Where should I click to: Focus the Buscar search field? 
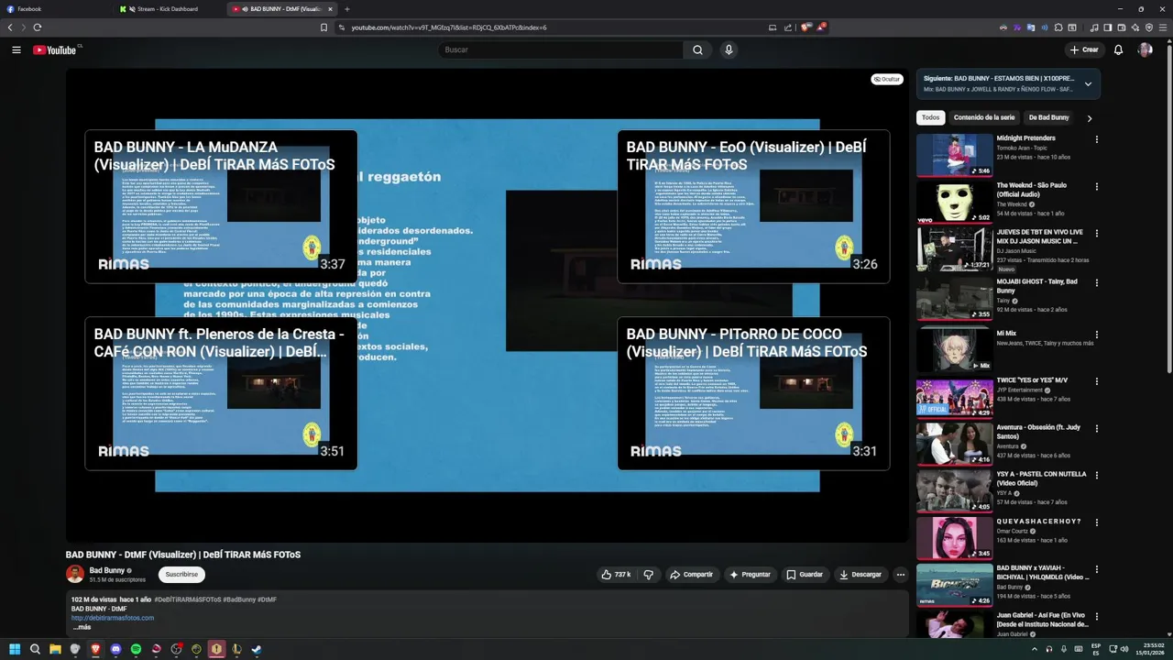coord(561,49)
